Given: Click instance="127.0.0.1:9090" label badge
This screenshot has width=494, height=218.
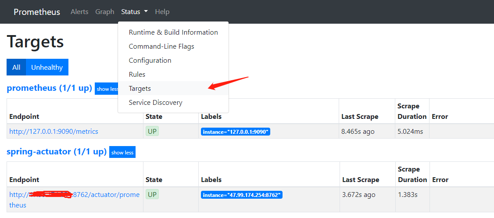Looking at the screenshot, I should tap(236, 132).
